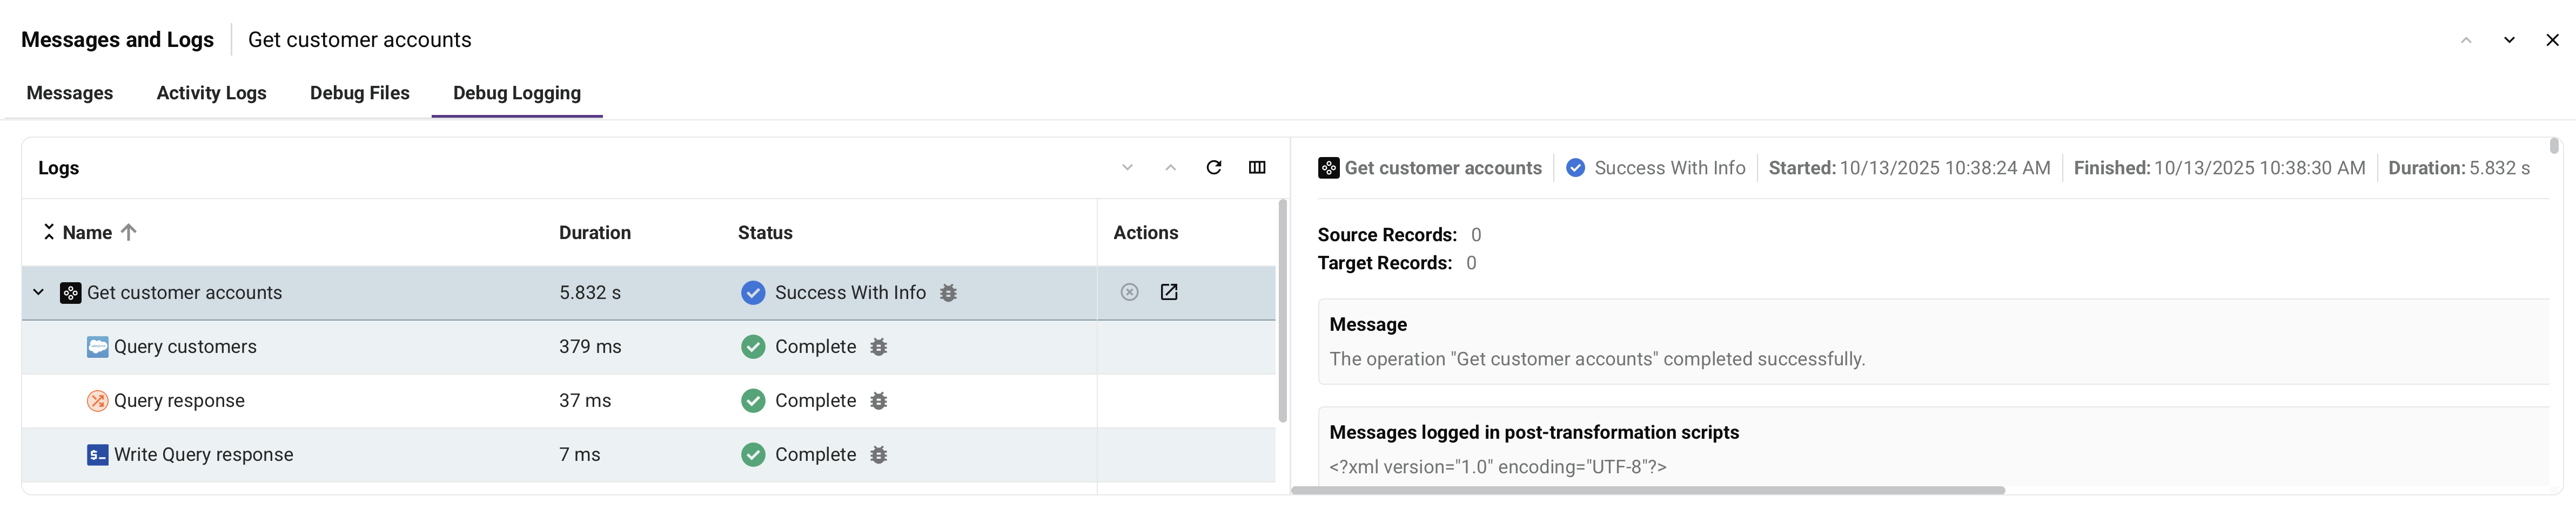Image resolution: width=2576 pixels, height=517 pixels.
Task: Click debug bug icon beside Success With Info
Action: tap(948, 294)
